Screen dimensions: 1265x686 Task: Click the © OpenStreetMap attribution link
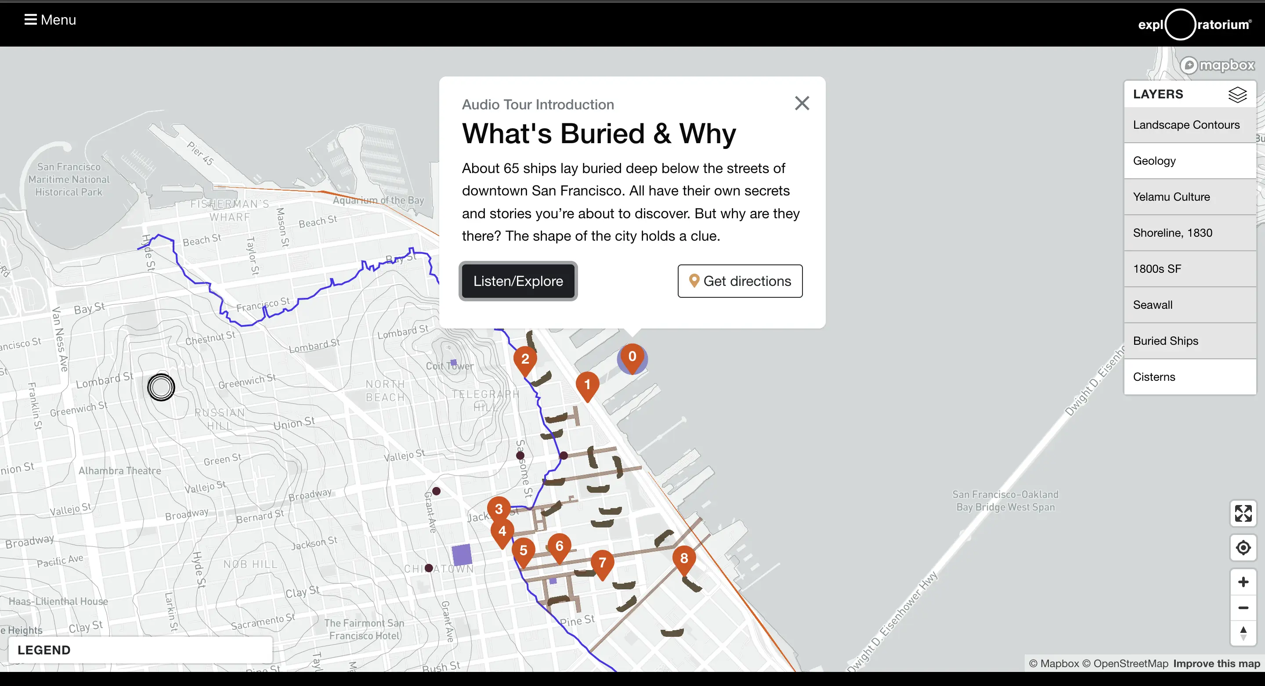pyautogui.click(x=1125, y=664)
